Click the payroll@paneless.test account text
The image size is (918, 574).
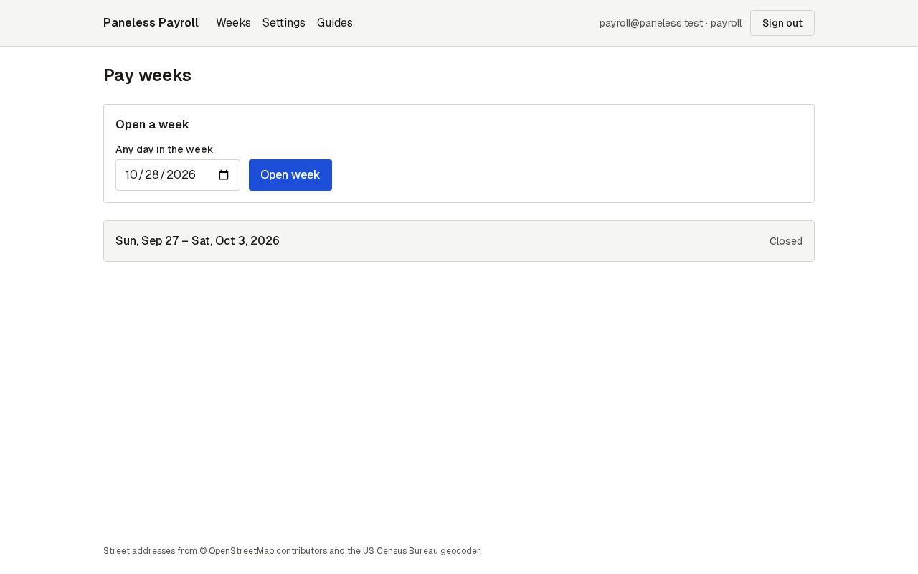coord(671,23)
